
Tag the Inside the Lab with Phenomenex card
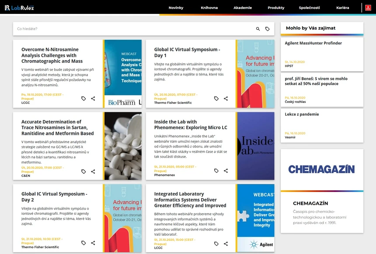[216, 171]
